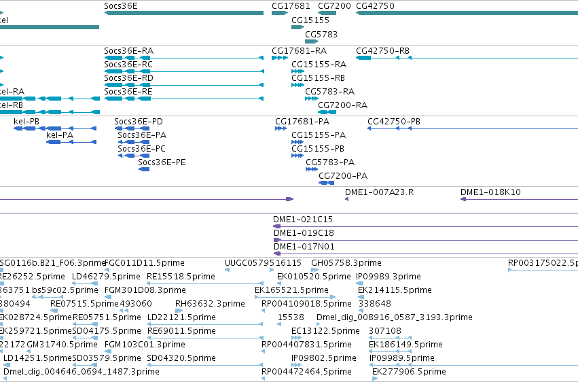Select the RE15518.5prime EST
Screen dimensions: 578x382
(205, 283)
